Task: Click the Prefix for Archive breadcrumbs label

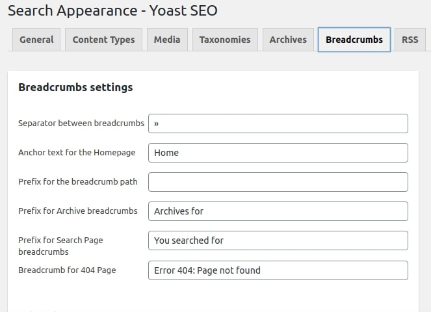Action: 78,211
